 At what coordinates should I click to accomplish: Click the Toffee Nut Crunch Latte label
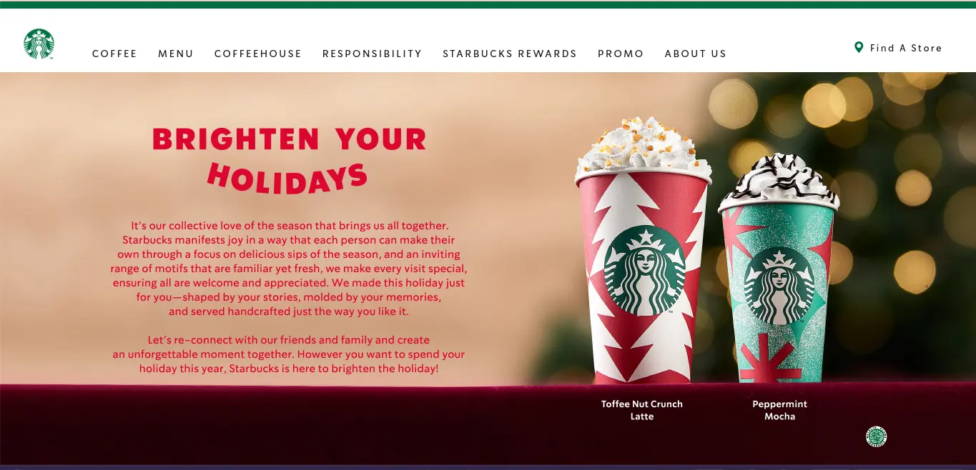coord(642,410)
